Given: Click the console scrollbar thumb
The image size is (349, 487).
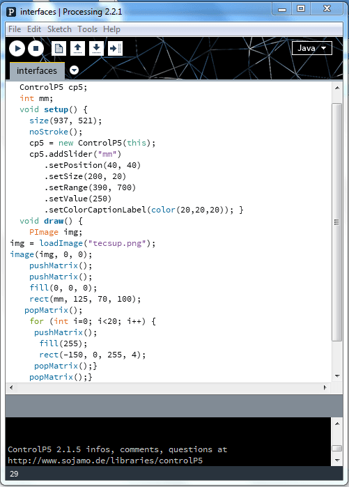Looking at the screenshot, I should [337, 448].
